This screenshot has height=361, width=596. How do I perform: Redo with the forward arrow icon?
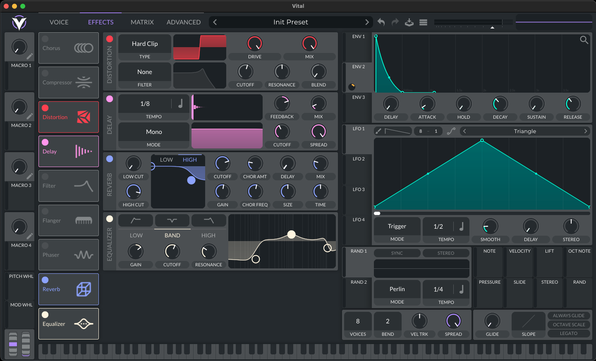[395, 22]
